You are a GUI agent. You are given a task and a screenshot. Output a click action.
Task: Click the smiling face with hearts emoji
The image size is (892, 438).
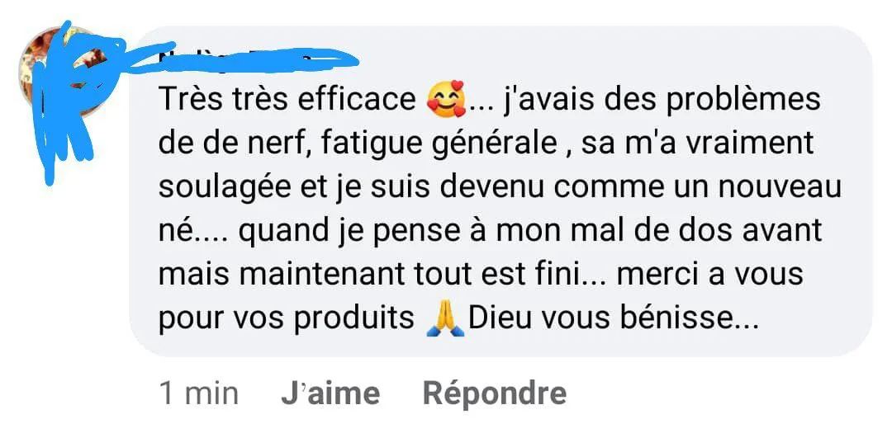pos(446,99)
